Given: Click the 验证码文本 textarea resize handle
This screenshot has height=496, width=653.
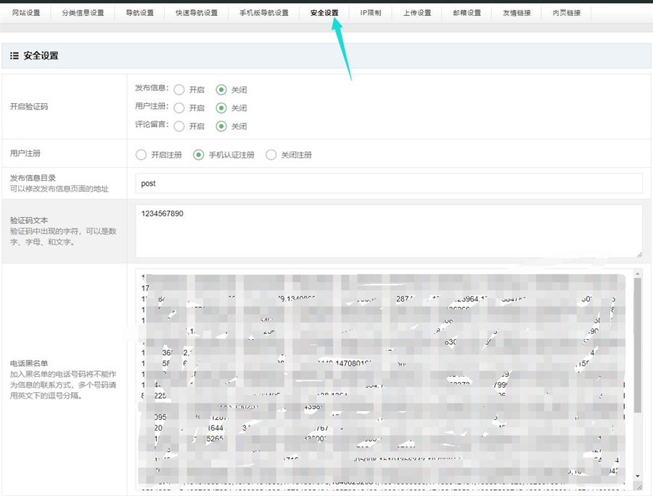Looking at the screenshot, I should [638, 253].
